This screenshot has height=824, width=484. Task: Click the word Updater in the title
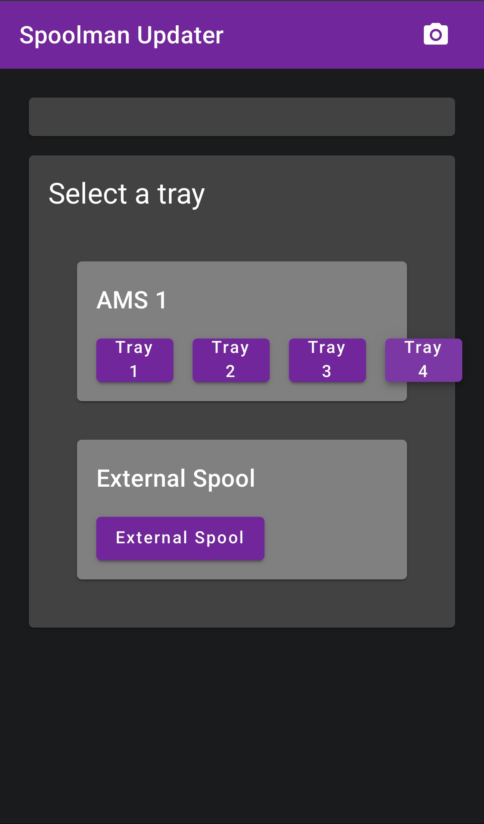[180, 35]
